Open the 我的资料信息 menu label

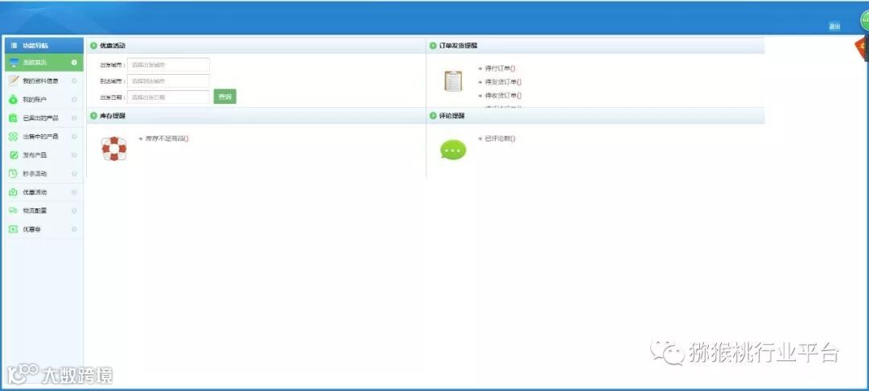click(40, 81)
